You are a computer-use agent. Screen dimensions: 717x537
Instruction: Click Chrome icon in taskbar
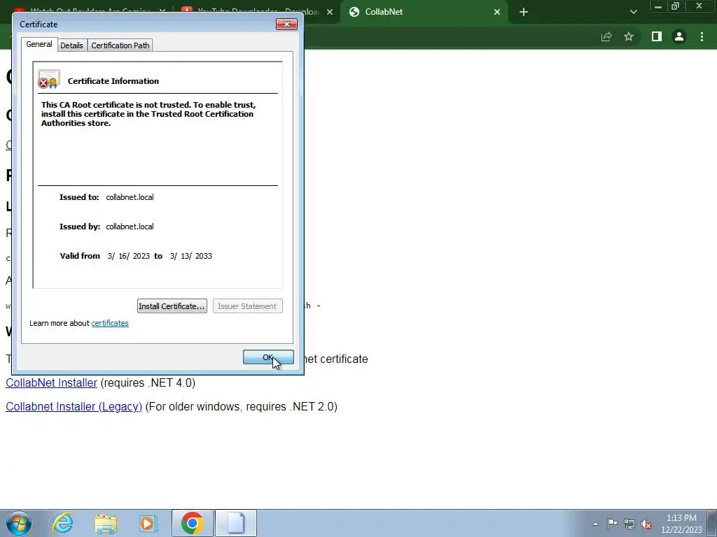coord(192,523)
